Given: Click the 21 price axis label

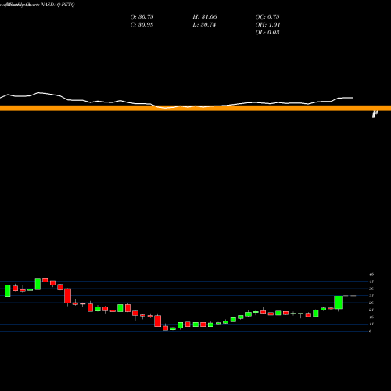Looking at the screenshot, I should point(371,310).
